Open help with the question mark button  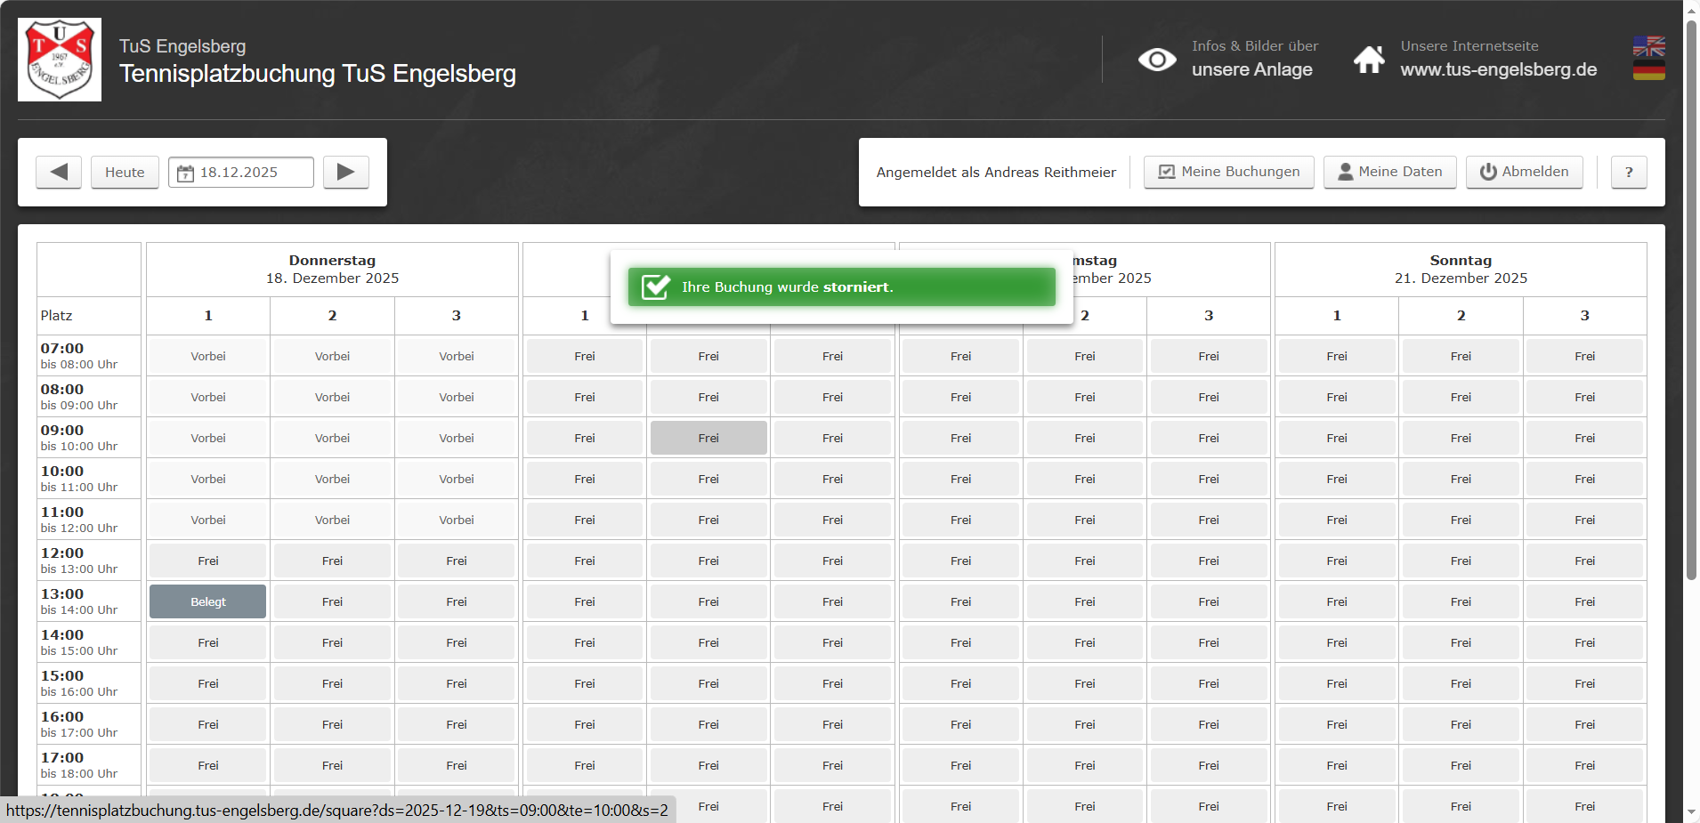click(1628, 172)
